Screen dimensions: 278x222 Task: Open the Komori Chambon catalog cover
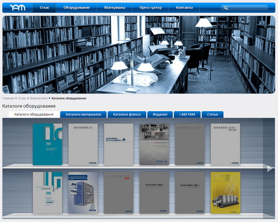[x=119, y=144]
